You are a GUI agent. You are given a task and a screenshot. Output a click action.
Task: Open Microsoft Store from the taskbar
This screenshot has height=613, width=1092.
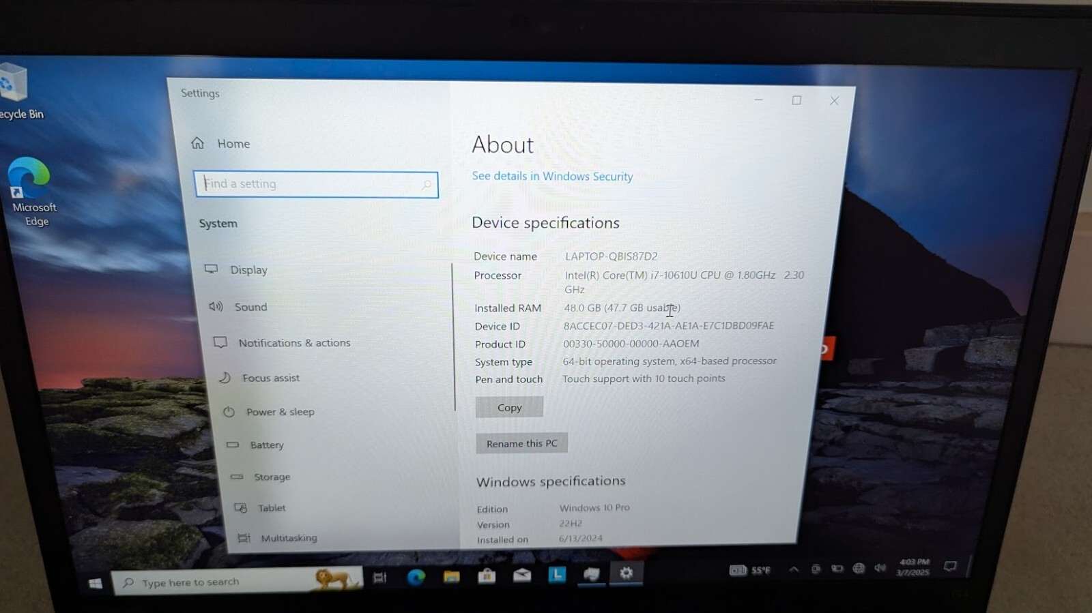pos(487,576)
